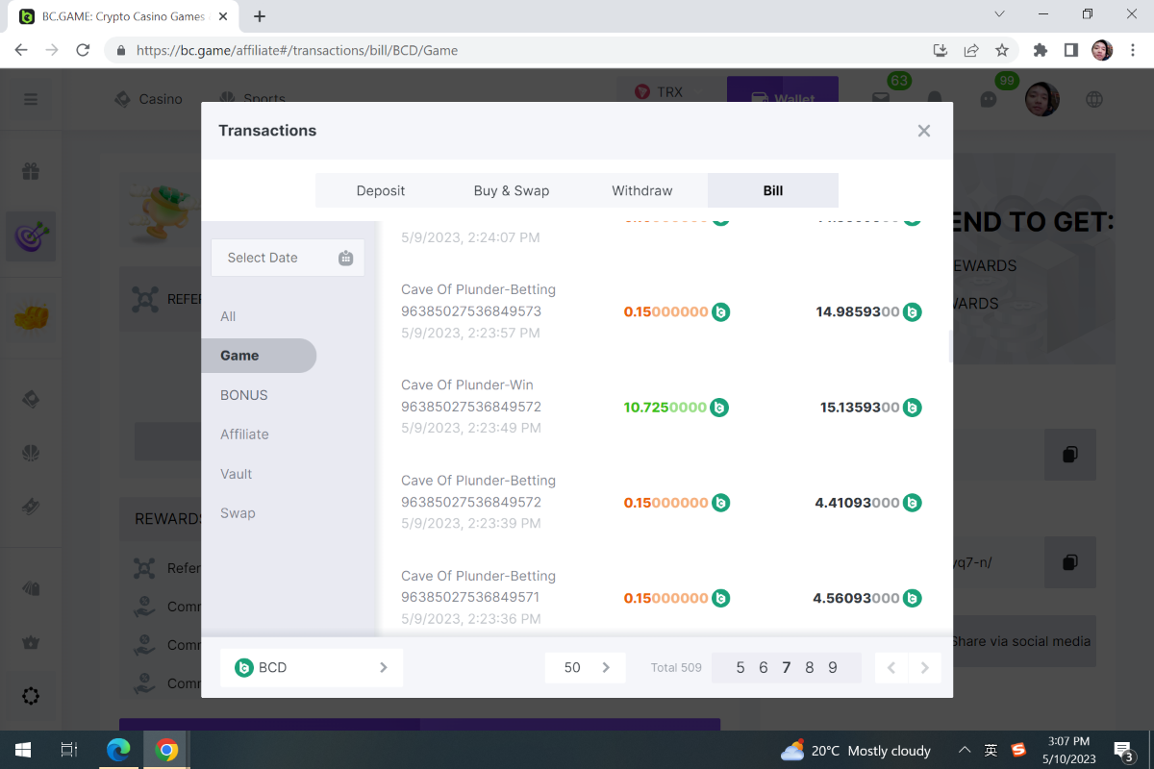Go to the next page arrow
The image size is (1154, 769).
[924, 667]
